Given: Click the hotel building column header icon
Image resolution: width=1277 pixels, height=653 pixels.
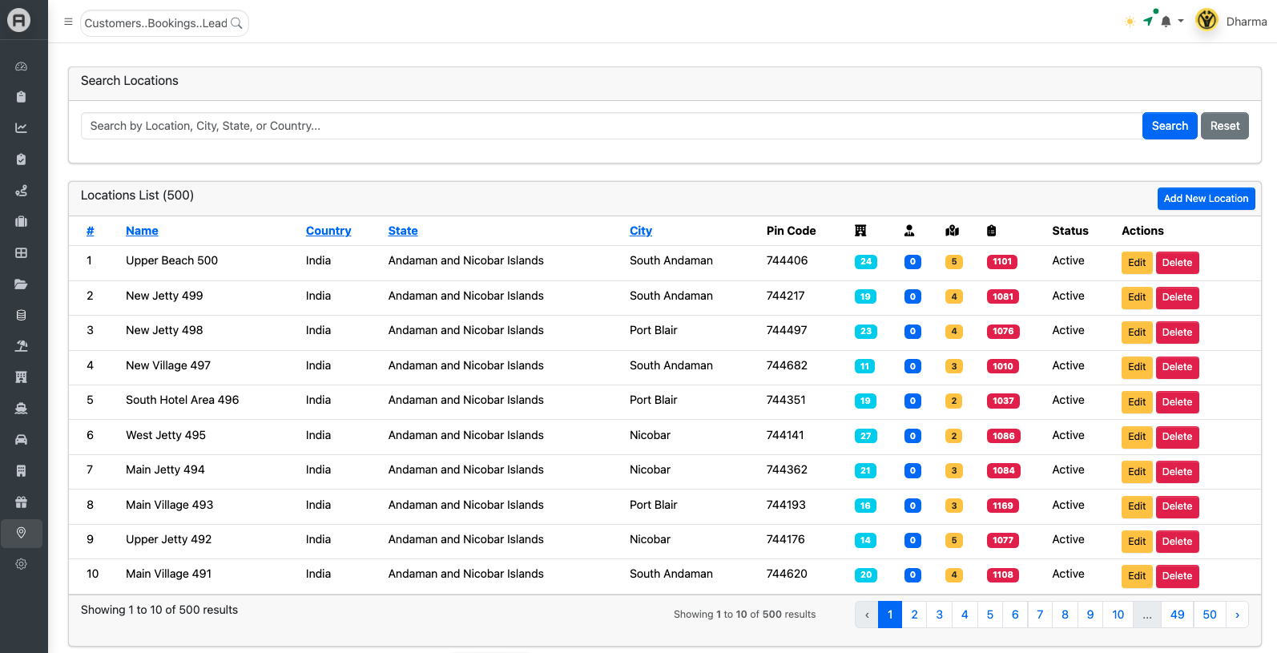Looking at the screenshot, I should [x=860, y=231].
